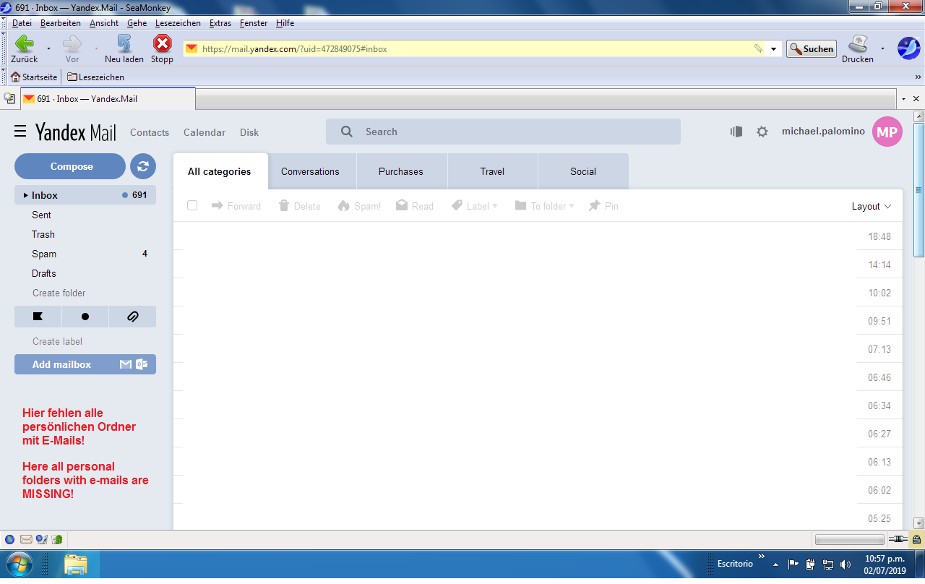Image resolution: width=925 pixels, height=584 pixels.
Task: Click the Search input field
Action: pos(506,132)
